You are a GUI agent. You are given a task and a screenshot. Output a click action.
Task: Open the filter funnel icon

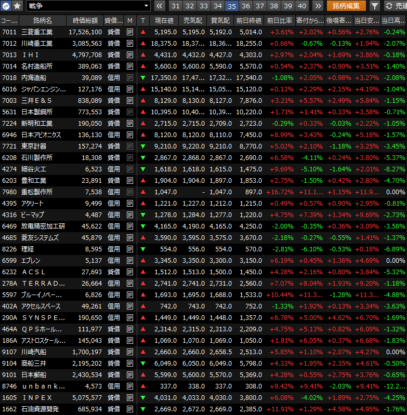pyautogui.click(x=374, y=6)
